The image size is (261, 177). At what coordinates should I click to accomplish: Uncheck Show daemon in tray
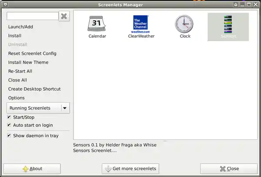coord(10,136)
